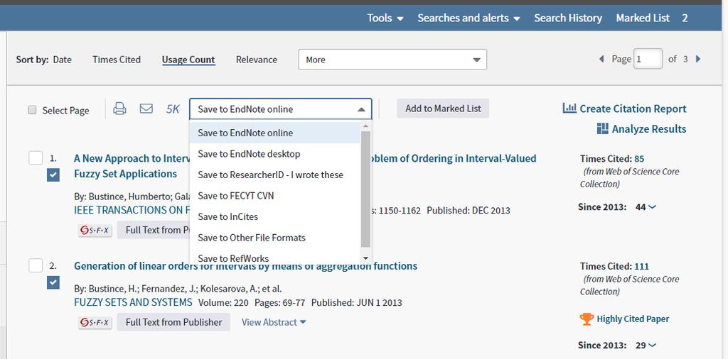This screenshot has width=728, height=359.
Task: Click Add to Marked List button
Action: click(x=443, y=109)
